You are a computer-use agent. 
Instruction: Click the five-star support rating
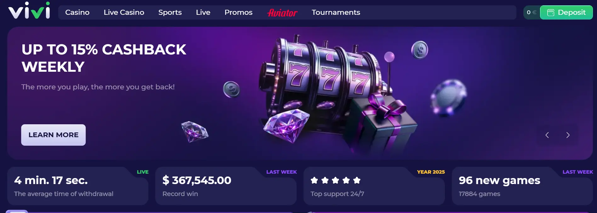click(335, 180)
